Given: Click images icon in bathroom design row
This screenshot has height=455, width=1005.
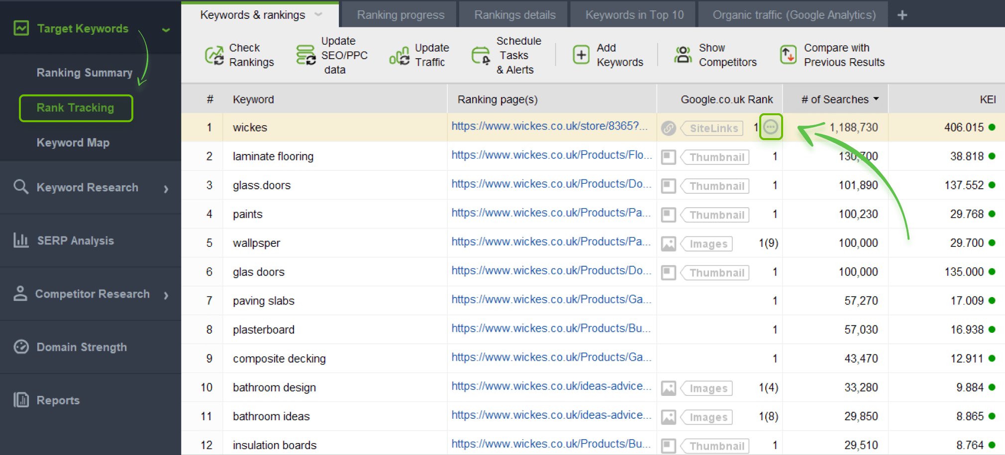Looking at the screenshot, I should tap(669, 388).
